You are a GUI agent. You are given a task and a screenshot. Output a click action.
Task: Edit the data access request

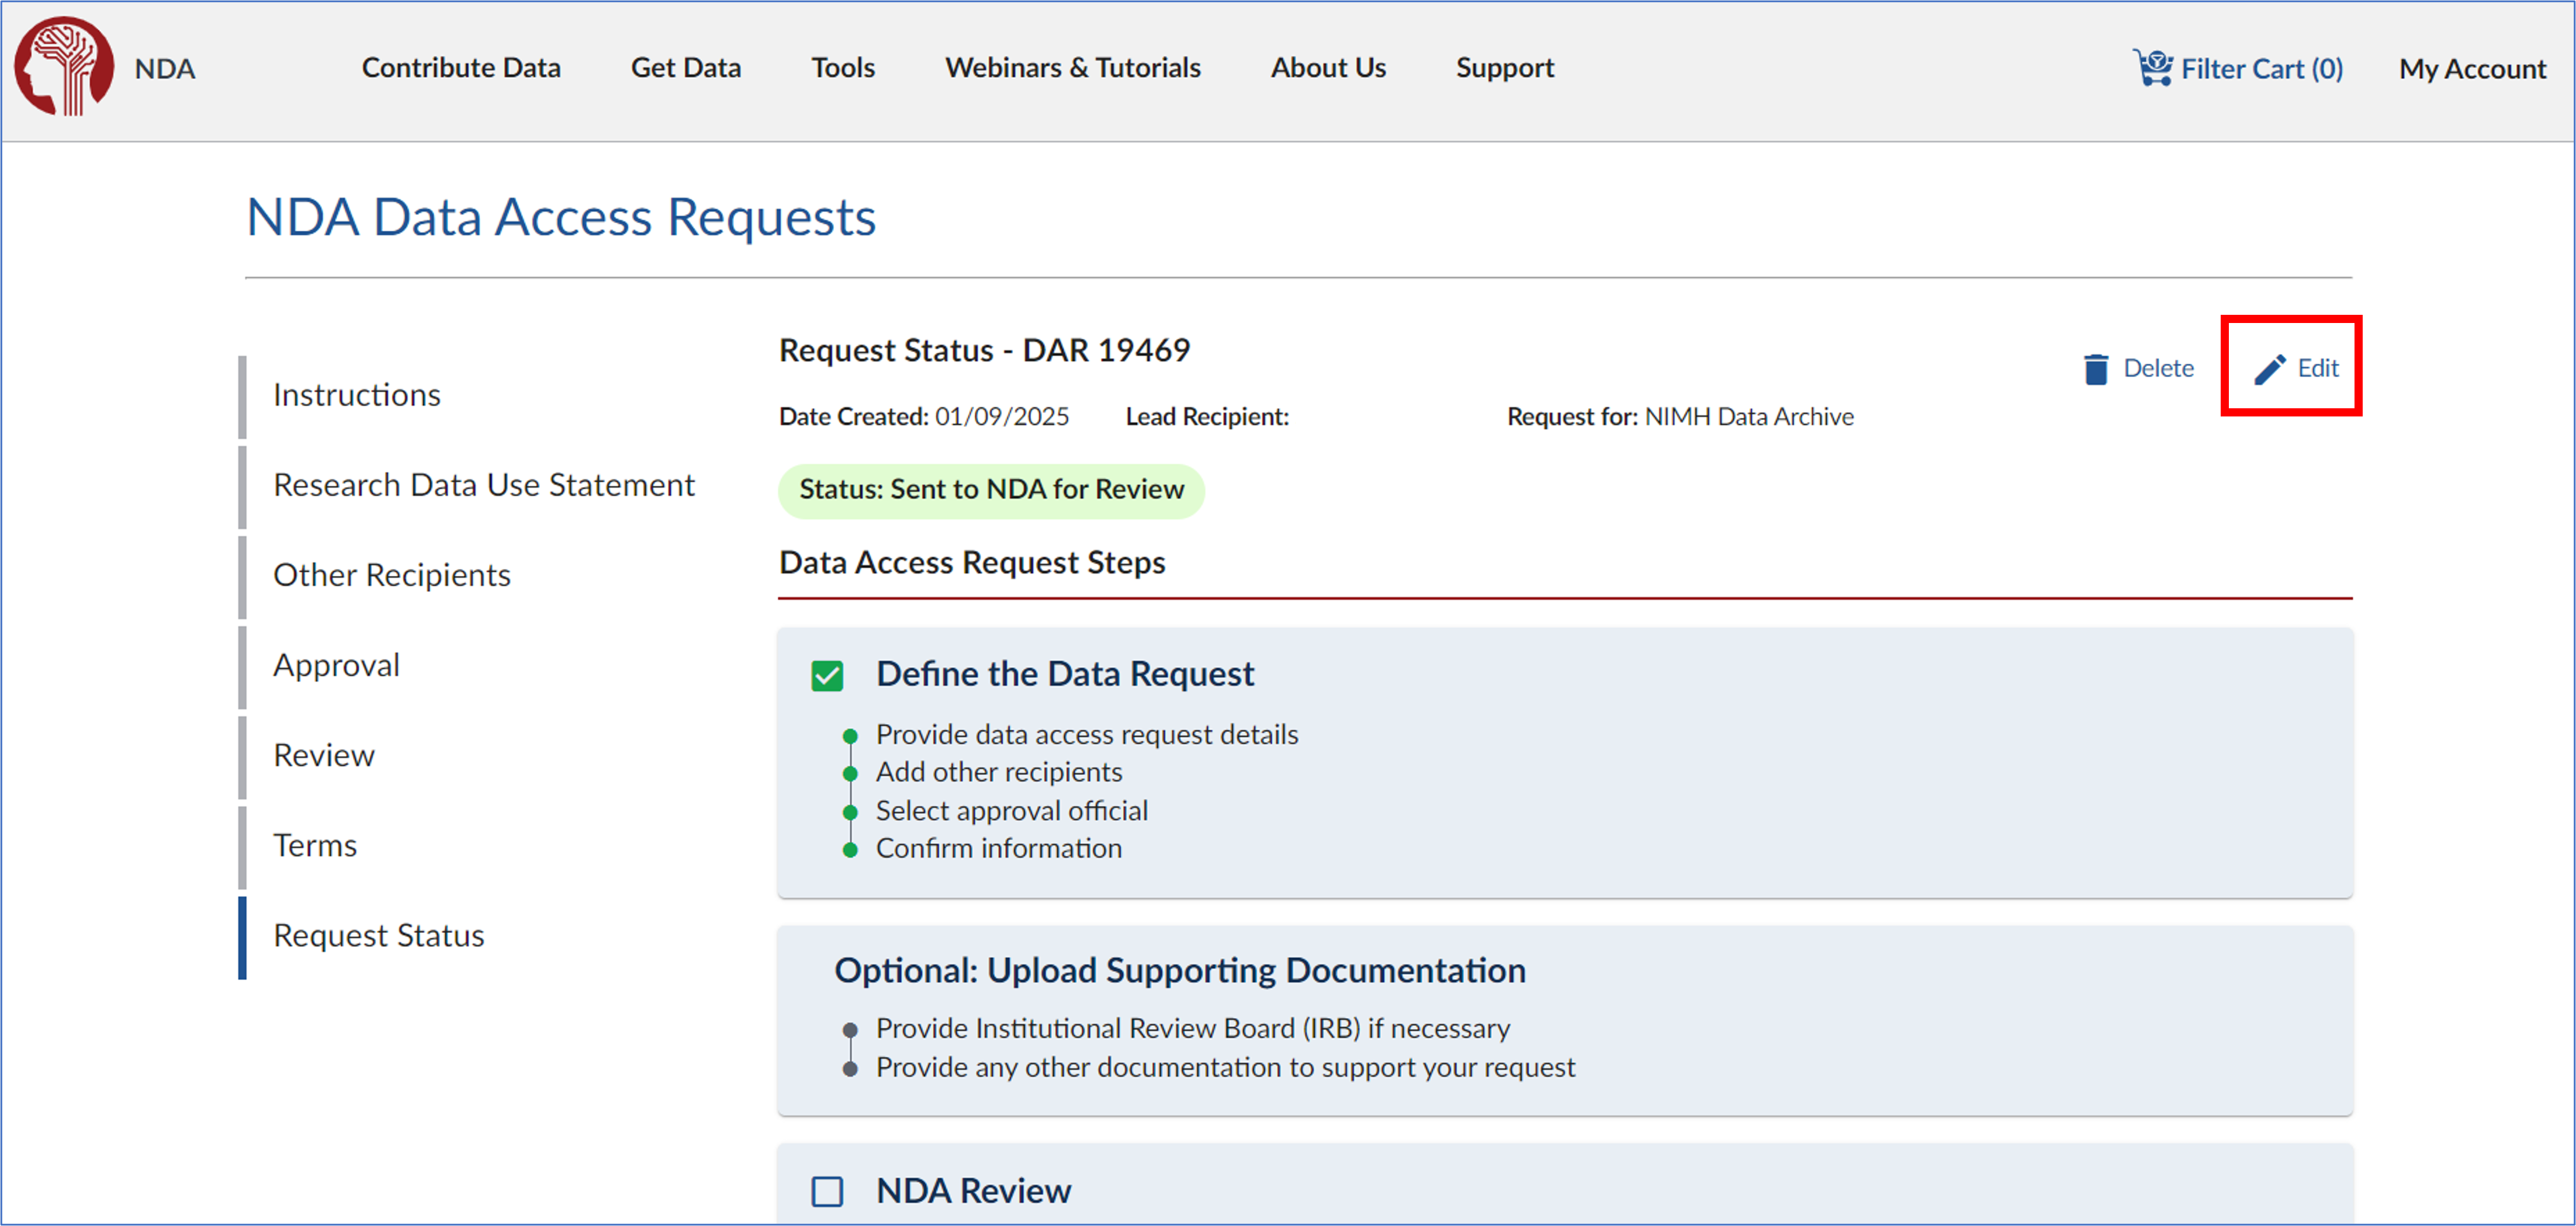click(x=2296, y=369)
